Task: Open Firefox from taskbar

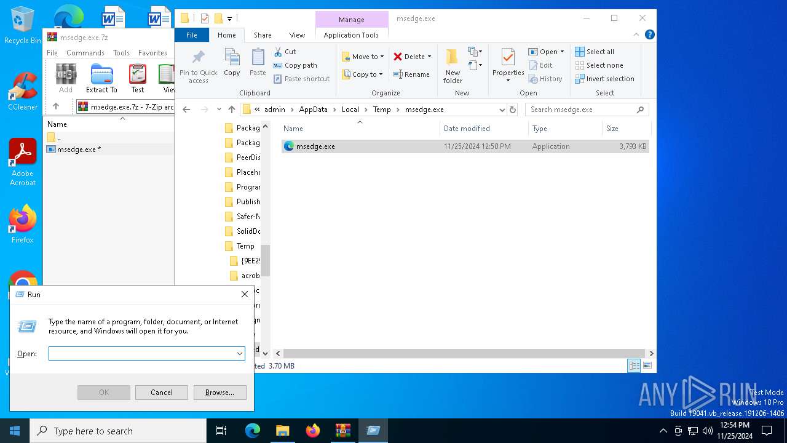Action: click(x=313, y=431)
